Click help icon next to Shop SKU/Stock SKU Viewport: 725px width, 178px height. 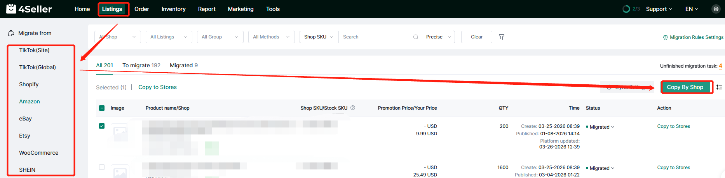353,108
